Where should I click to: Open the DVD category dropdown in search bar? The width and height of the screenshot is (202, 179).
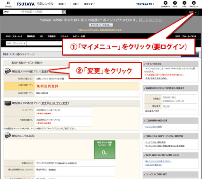coord(13,12)
